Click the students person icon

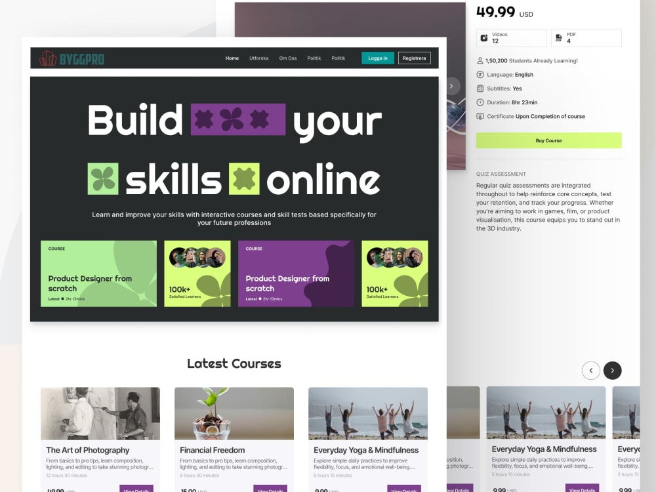coord(480,60)
